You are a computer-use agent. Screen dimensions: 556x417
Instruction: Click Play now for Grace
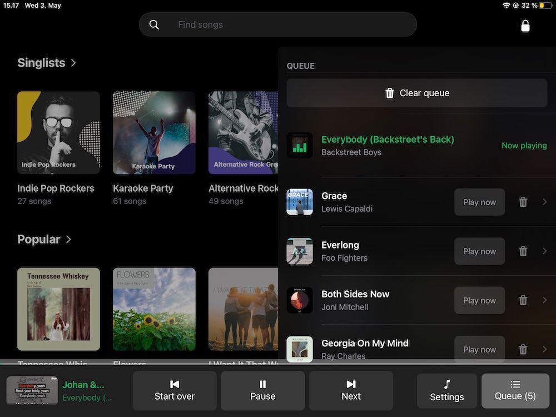[479, 202]
